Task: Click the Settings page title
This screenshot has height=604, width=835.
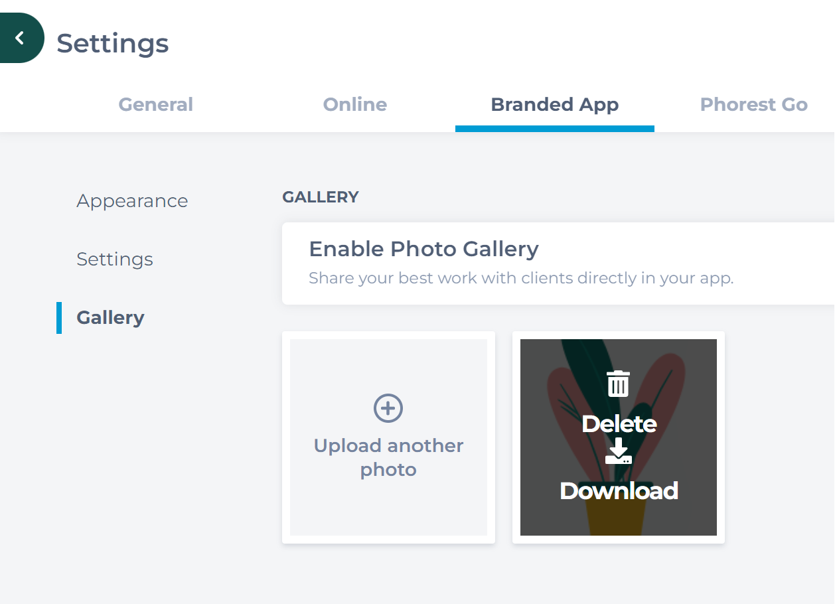Action: point(113,43)
